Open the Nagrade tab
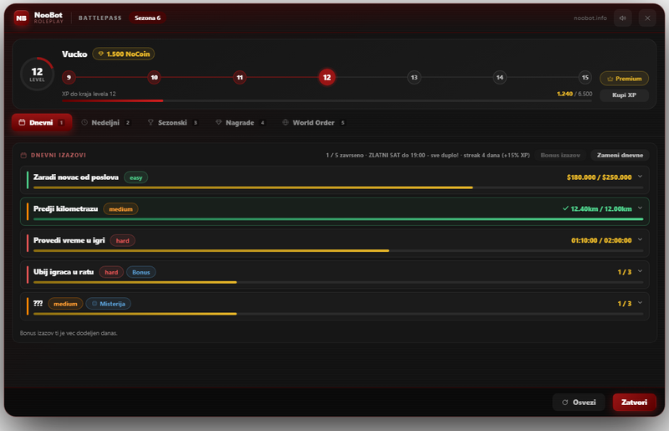This screenshot has width=669, height=431. click(x=241, y=122)
